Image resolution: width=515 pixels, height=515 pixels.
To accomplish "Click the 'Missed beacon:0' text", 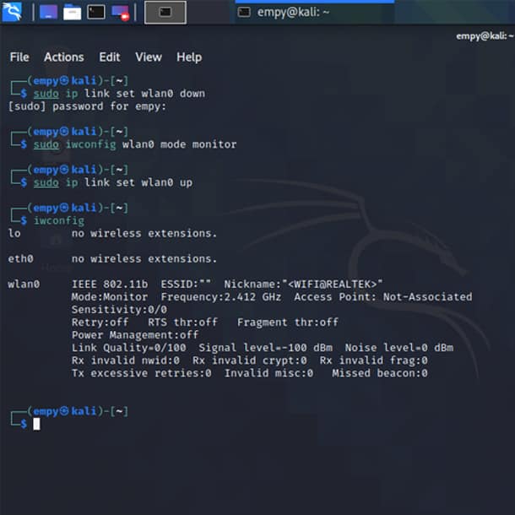I will click(380, 373).
